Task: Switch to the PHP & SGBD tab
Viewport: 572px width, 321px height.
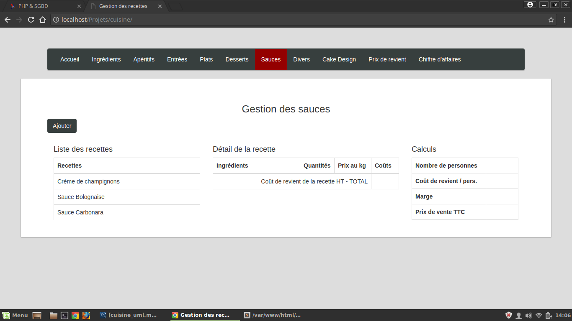Action: pos(44,6)
